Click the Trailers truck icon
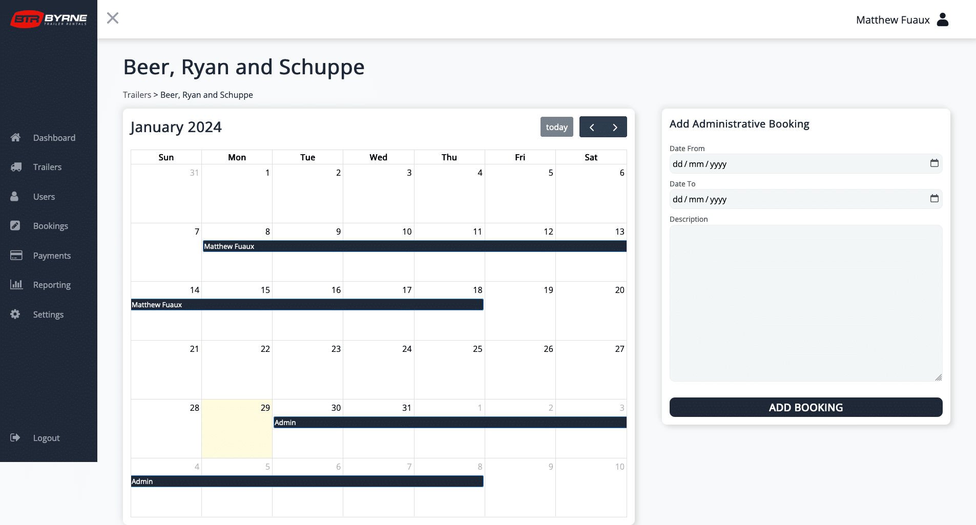Viewport: 976px width, 525px height. [16, 167]
